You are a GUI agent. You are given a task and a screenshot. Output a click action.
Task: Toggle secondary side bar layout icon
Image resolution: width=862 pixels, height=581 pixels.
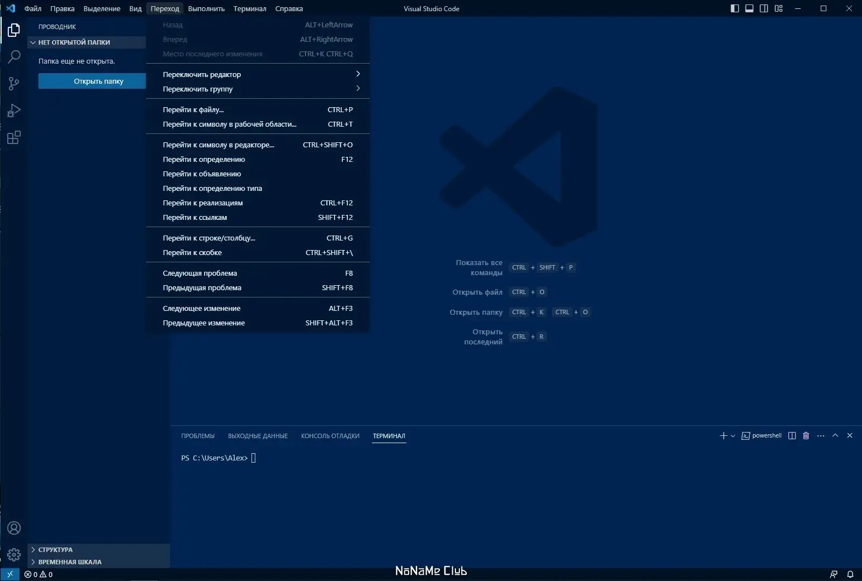pos(764,8)
